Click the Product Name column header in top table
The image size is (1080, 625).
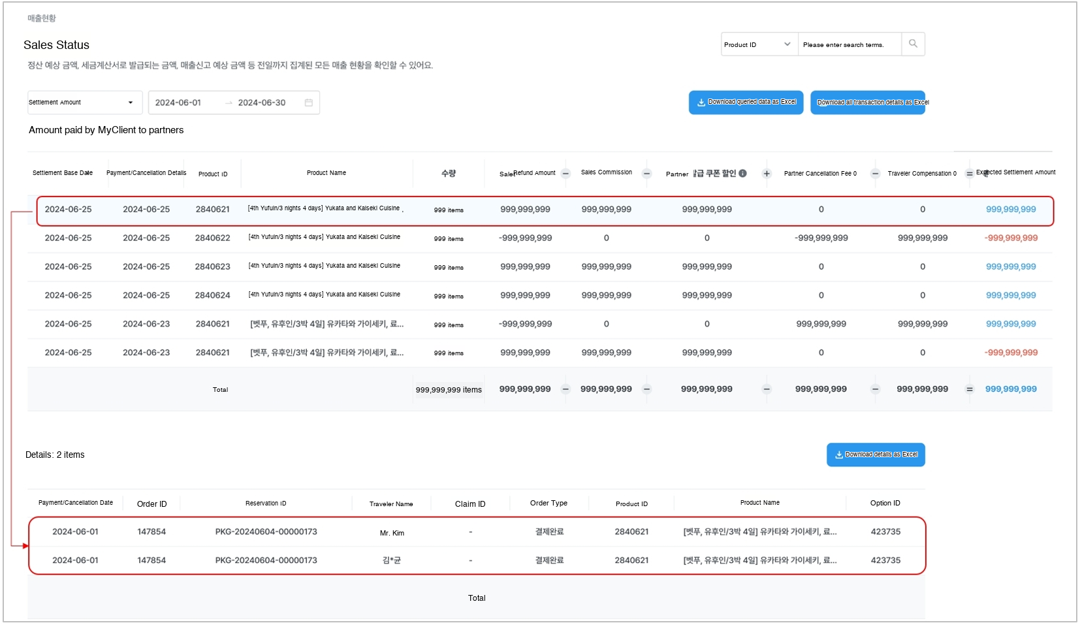tap(326, 173)
